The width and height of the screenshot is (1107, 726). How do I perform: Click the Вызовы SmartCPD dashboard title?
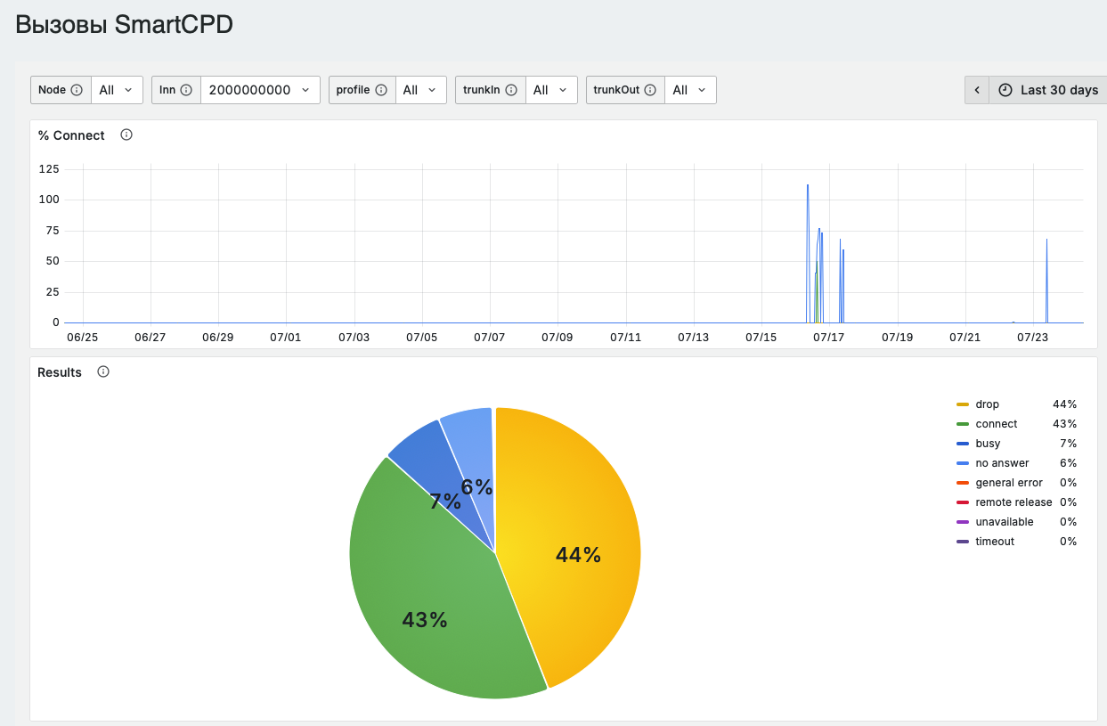click(x=125, y=25)
